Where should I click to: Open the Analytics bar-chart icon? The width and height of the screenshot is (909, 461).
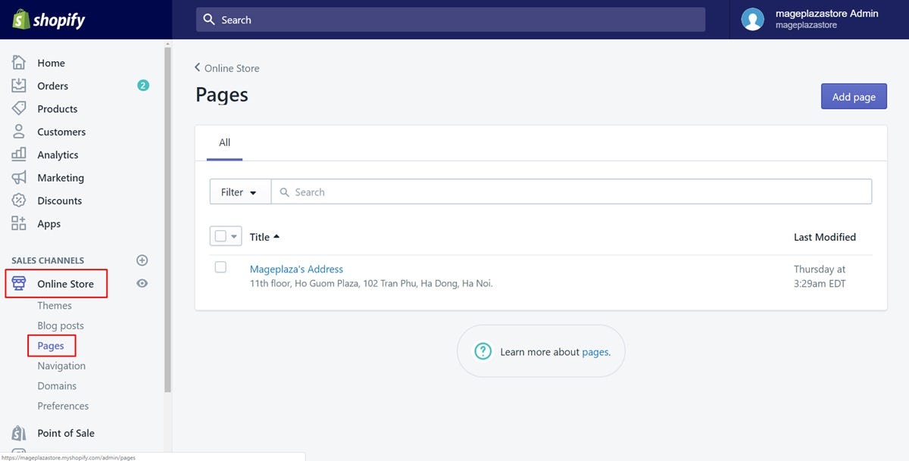18,154
